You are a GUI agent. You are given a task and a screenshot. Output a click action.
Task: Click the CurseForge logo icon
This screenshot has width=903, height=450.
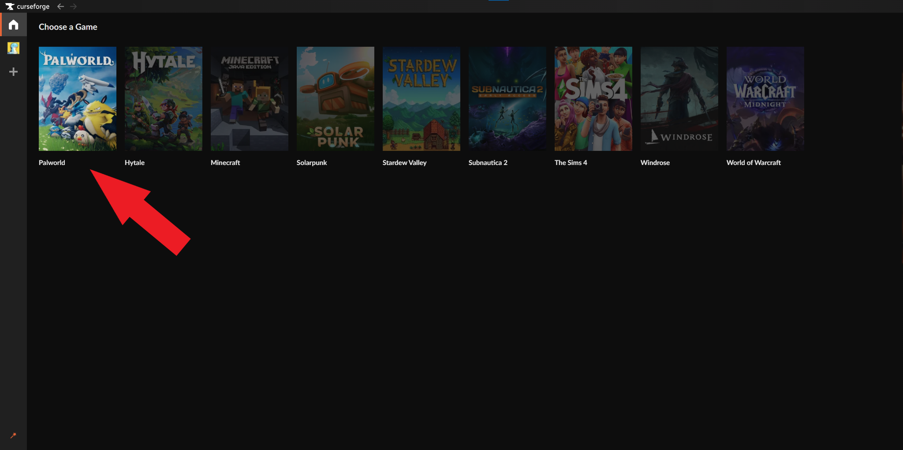pos(10,7)
